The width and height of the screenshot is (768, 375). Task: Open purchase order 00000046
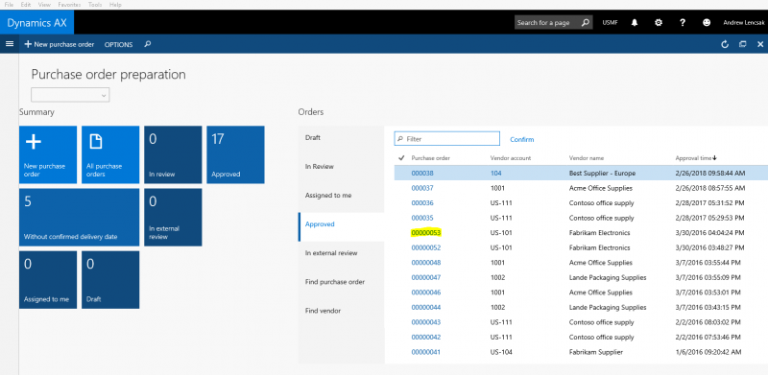(x=426, y=293)
